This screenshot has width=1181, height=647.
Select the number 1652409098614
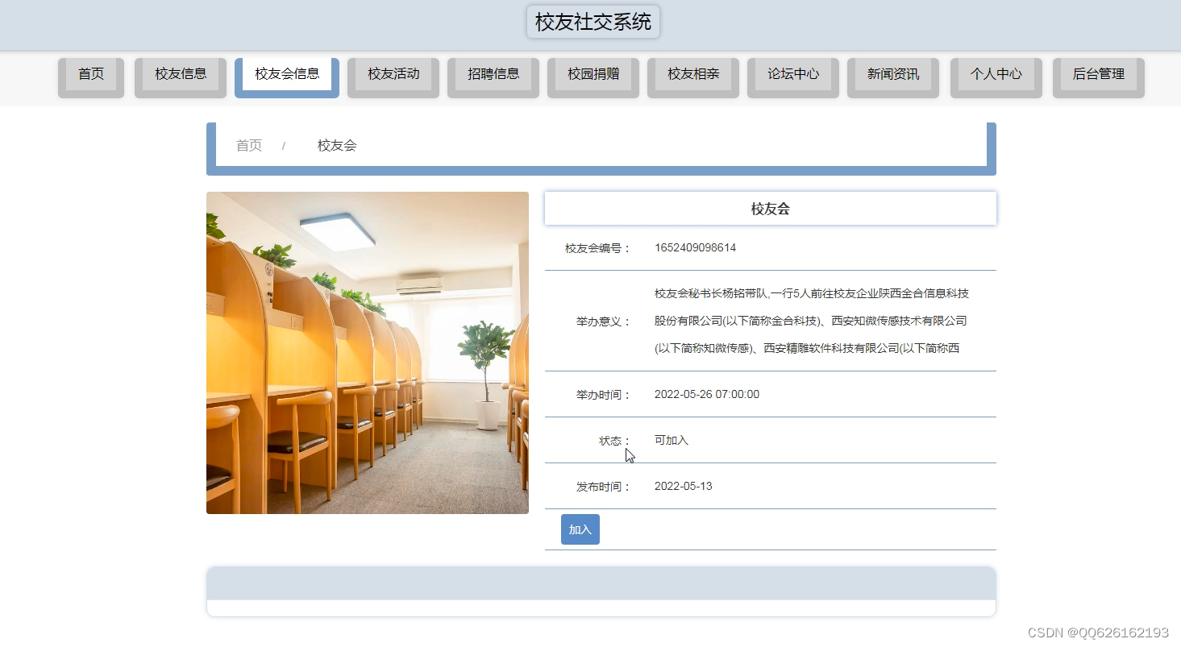[x=695, y=247]
